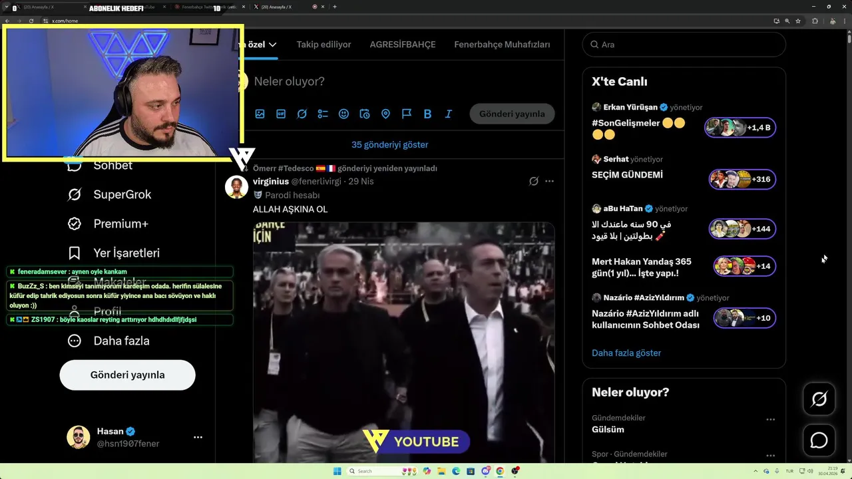Join the Mert Hakan Yandaş 365 gün space
This screenshot has width=852, height=479.
[642, 267]
